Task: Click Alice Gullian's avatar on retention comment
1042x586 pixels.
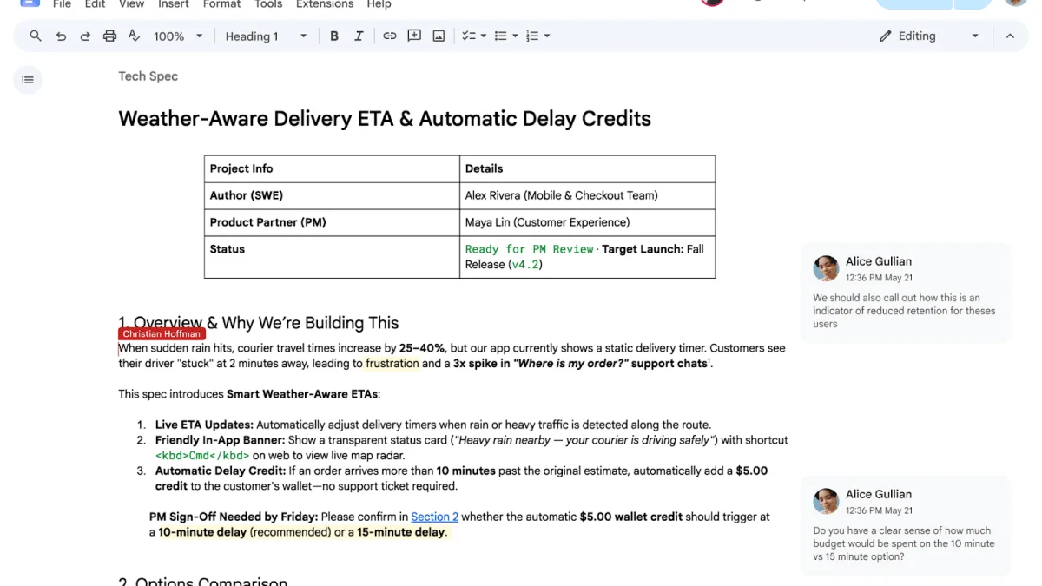Action: click(x=826, y=268)
